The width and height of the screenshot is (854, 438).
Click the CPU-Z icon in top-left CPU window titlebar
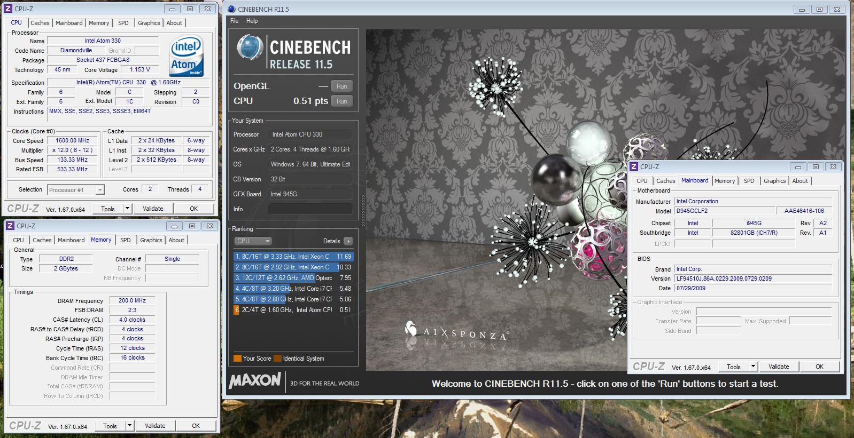8,9
